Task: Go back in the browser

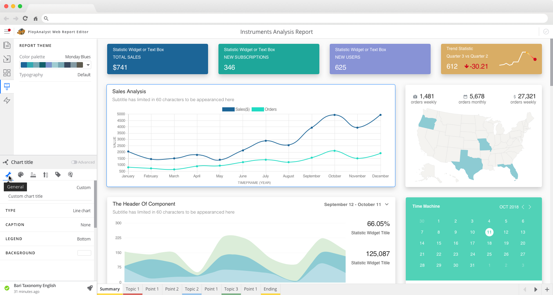Action: tap(6, 19)
